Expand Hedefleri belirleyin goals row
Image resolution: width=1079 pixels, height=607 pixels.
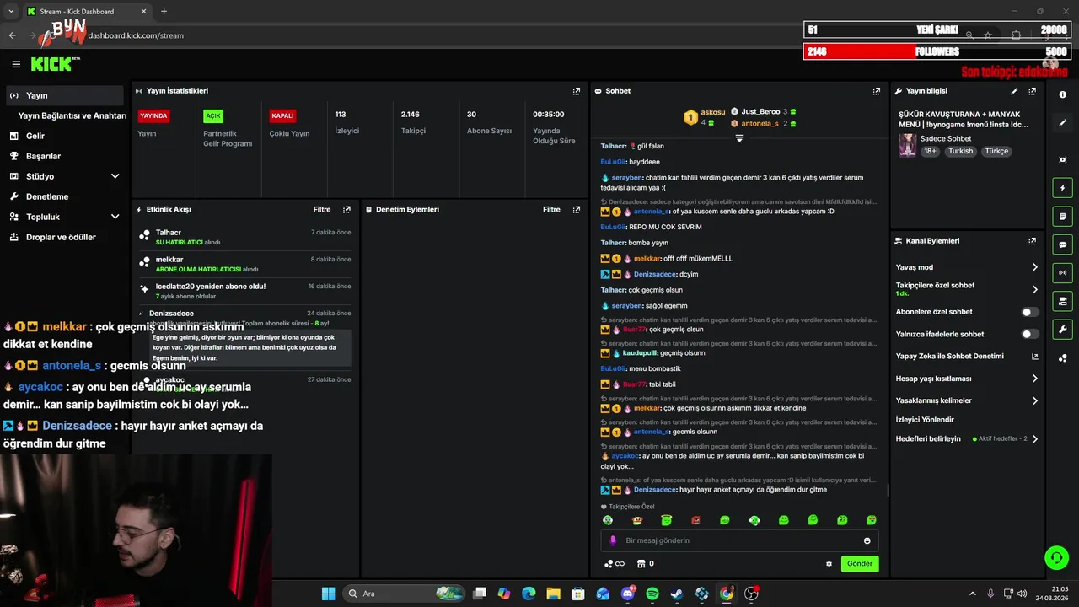point(1035,438)
